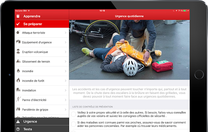Viewport: 208px width, 132px height.
Task: Expand Incendie de forêt chevron
Action: [66, 81]
